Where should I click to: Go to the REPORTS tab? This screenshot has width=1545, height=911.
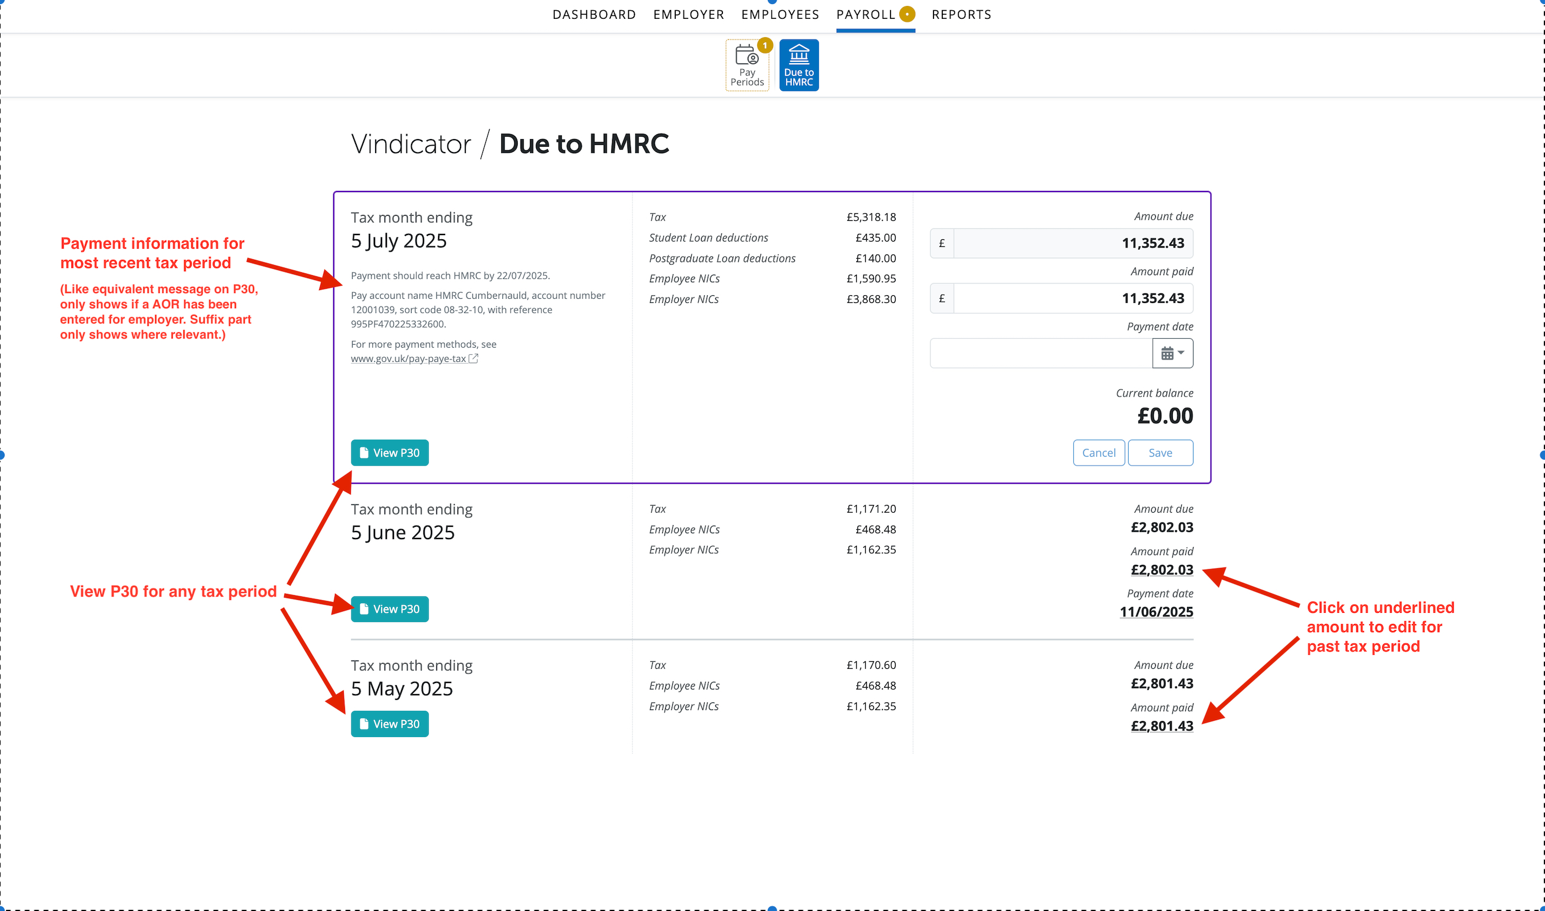[961, 15]
